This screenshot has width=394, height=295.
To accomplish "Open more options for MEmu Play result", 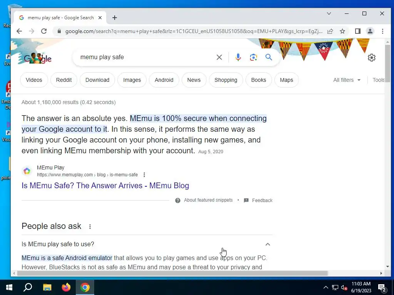I will click(144, 175).
